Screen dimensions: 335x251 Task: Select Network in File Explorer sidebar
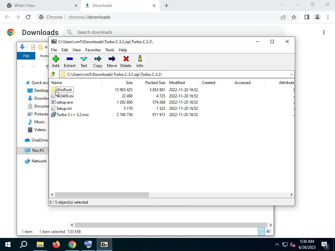(x=36, y=161)
